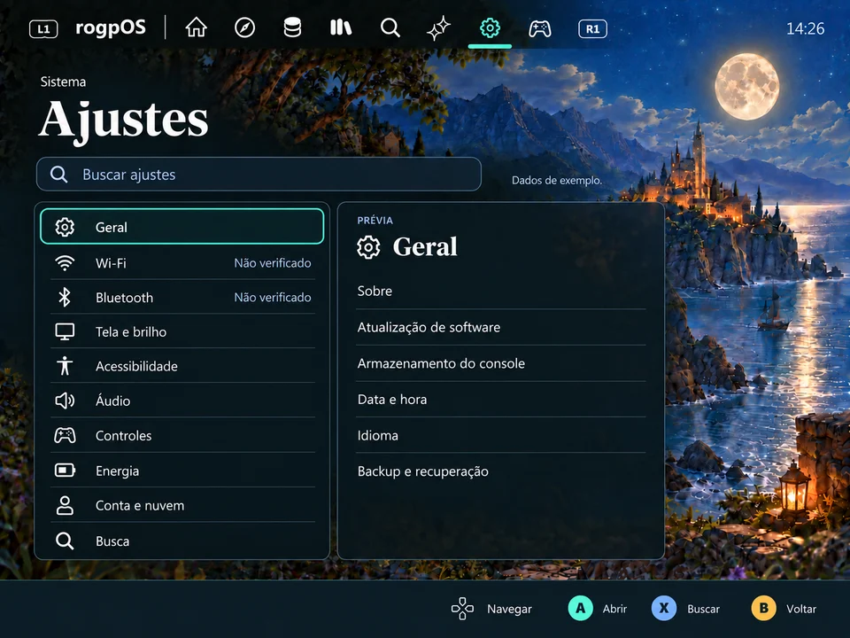Click the R1 shoulder button indicator
This screenshot has height=638, width=850.
click(592, 28)
